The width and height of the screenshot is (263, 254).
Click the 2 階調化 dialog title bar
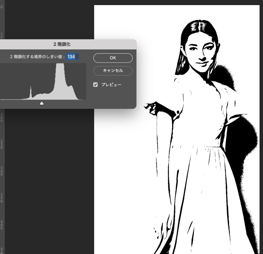62,44
